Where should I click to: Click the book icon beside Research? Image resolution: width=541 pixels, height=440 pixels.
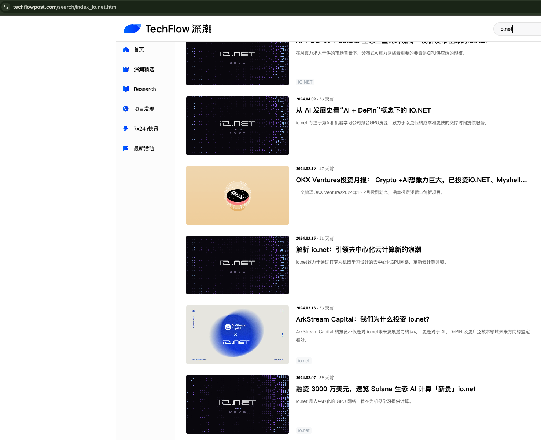coord(126,89)
